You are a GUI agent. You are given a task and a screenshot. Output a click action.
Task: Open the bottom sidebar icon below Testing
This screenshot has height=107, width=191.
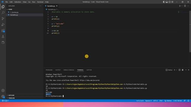(3, 43)
